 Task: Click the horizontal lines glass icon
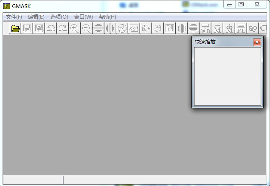point(194,28)
